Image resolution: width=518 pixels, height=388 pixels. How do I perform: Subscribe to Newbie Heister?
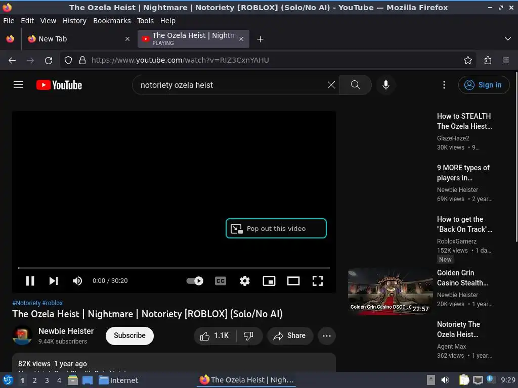129,335
